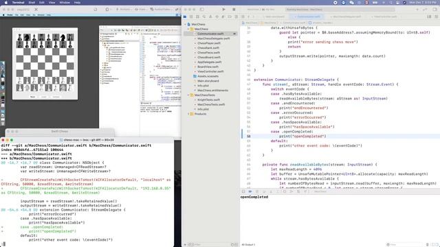This screenshot has width=440, height=247.
Task: Hide the debug area via its toggle
Action: pos(243,191)
